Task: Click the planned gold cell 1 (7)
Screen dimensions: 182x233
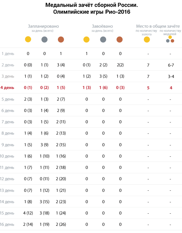Action: 28,167
